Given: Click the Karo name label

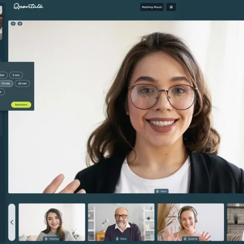Looking at the screenshot, I should (163, 191).
